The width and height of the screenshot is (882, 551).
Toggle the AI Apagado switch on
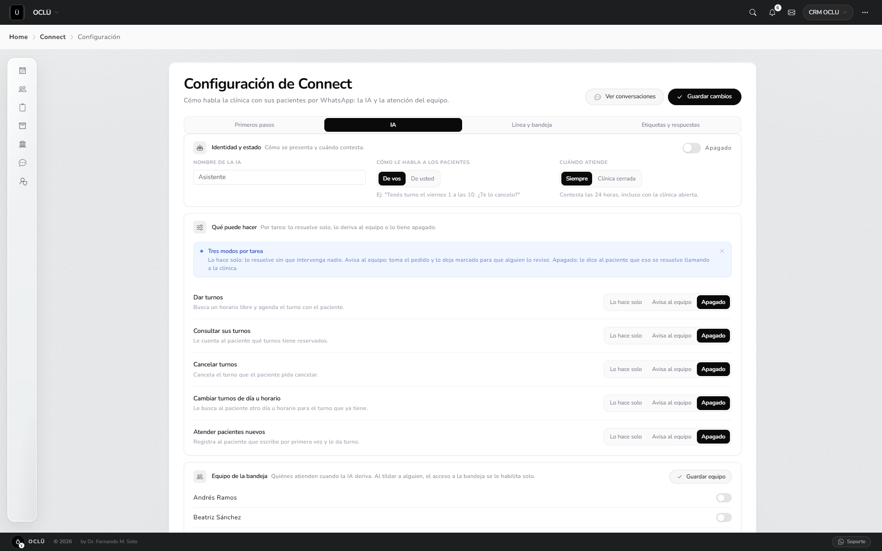[691, 148]
